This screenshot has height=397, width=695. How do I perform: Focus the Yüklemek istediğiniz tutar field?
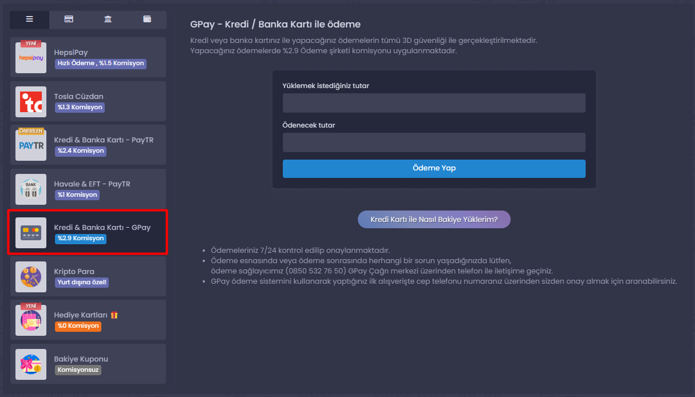(x=433, y=103)
